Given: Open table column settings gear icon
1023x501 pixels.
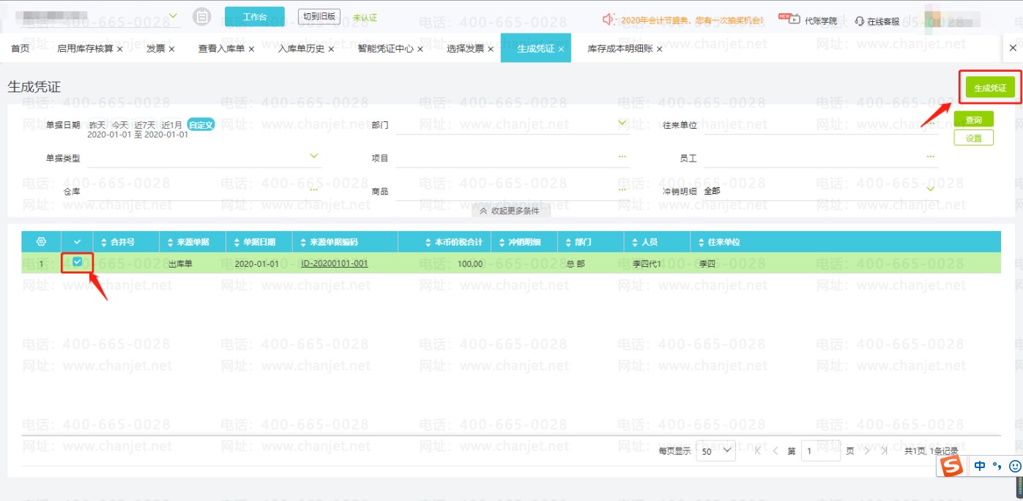Looking at the screenshot, I should click(x=41, y=242).
